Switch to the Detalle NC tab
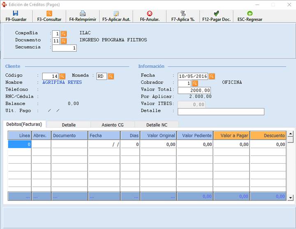This screenshot has height=229, width=296. pyautogui.click(x=156, y=125)
